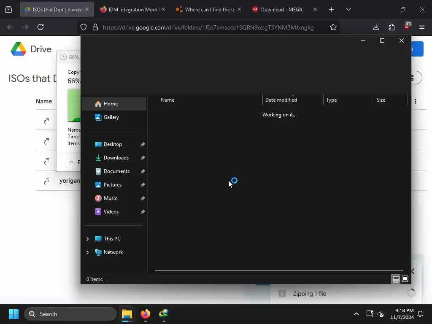This screenshot has height=324, width=432.
Task: Bookmark this page with star icon
Action: point(333,27)
